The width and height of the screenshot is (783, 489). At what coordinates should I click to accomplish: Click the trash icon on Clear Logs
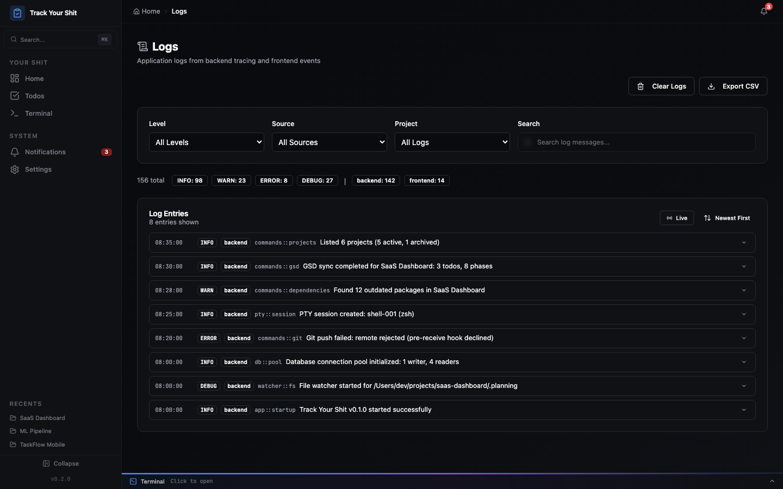pos(641,86)
